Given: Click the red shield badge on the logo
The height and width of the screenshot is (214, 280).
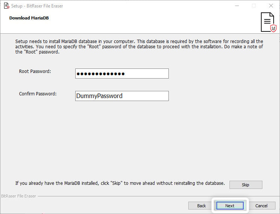Looking at the screenshot, I should coord(273,28).
